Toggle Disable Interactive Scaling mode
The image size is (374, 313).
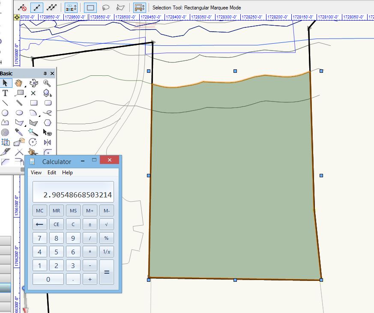tap(23, 7)
